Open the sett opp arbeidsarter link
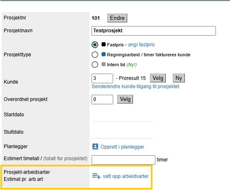Screen dimensions: 230x190 (126, 176)
